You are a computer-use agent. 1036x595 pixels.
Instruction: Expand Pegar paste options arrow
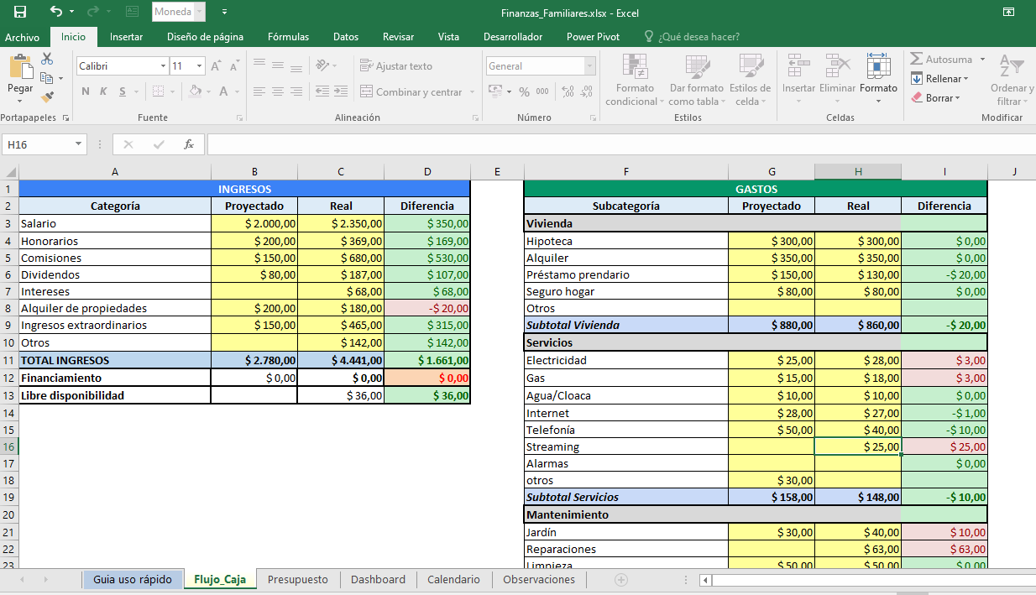click(20, 101)
